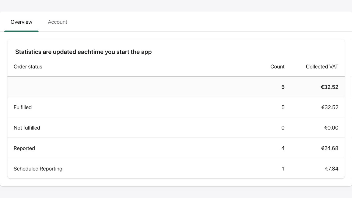
Task: Click the statistics update notice heading
Action: [84, 52]
